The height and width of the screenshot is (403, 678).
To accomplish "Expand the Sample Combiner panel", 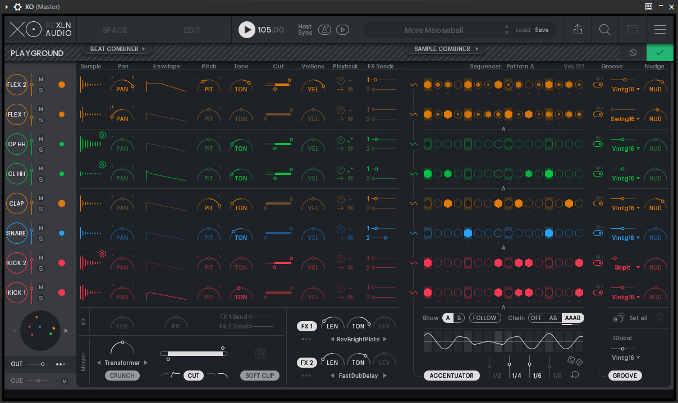I will click(445, 49).
